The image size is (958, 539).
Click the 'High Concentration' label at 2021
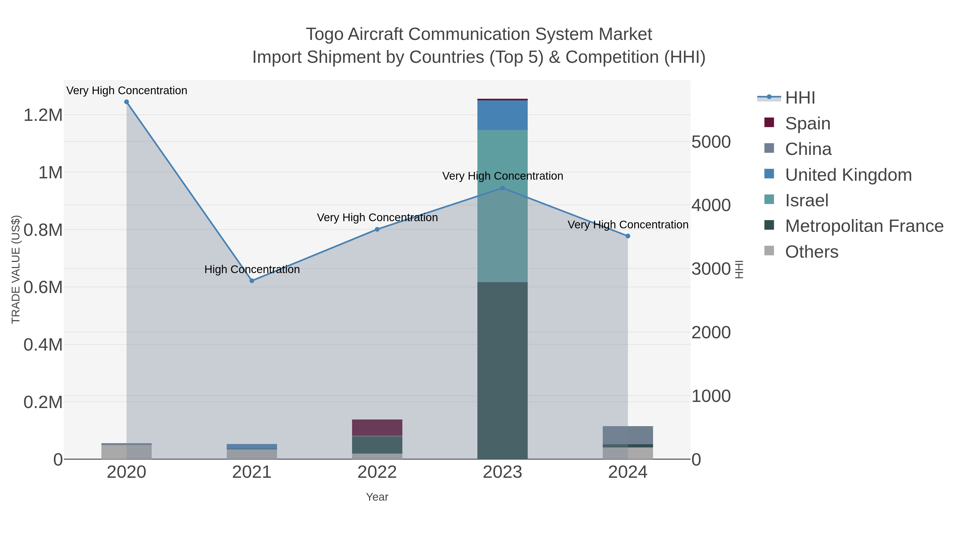tap(252, 269)
